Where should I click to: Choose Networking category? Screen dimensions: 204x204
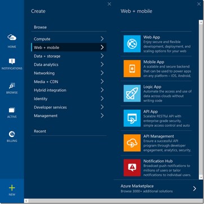(69, 73)
